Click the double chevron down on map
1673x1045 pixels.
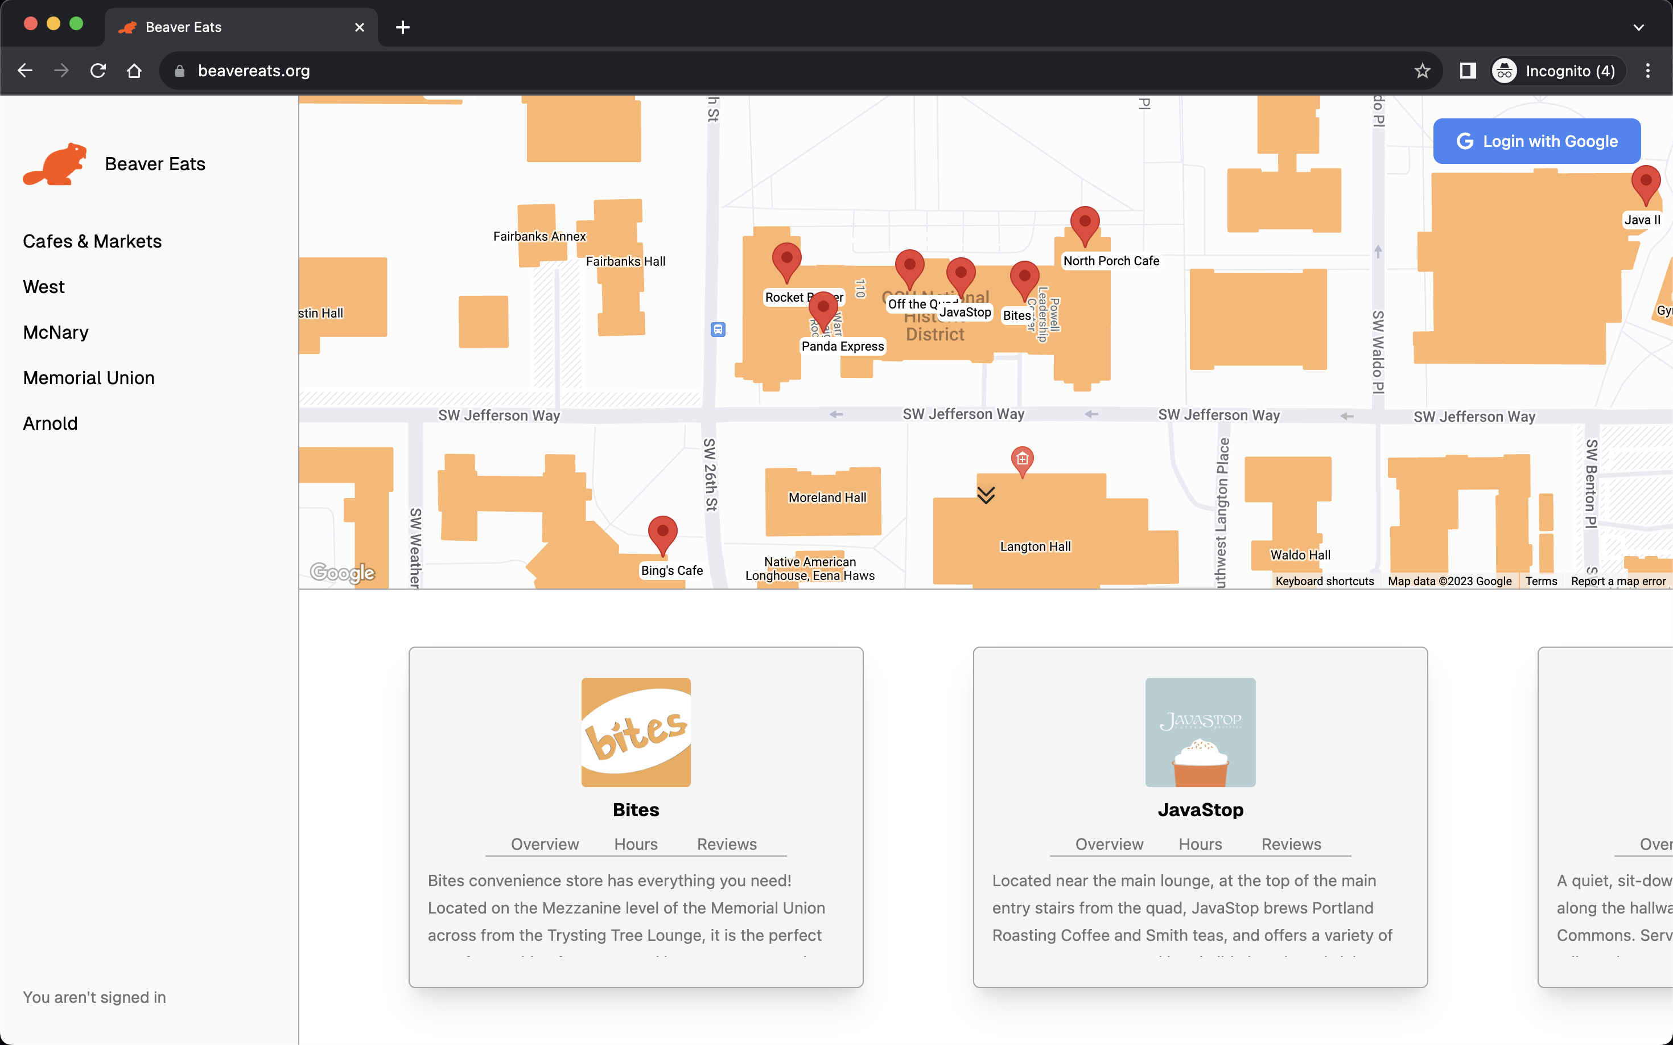[986, 495]
